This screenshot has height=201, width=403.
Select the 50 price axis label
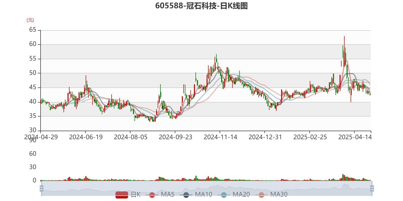[33, 73]
